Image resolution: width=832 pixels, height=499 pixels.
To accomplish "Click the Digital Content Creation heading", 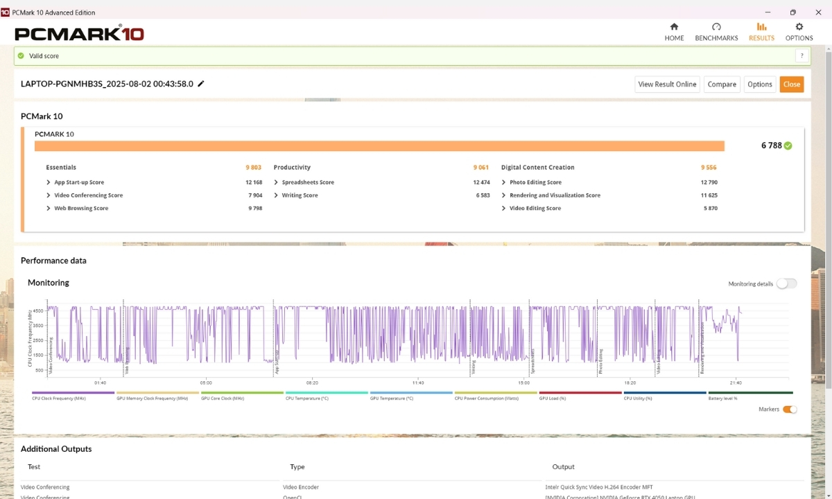I will (x=538, y=168).
